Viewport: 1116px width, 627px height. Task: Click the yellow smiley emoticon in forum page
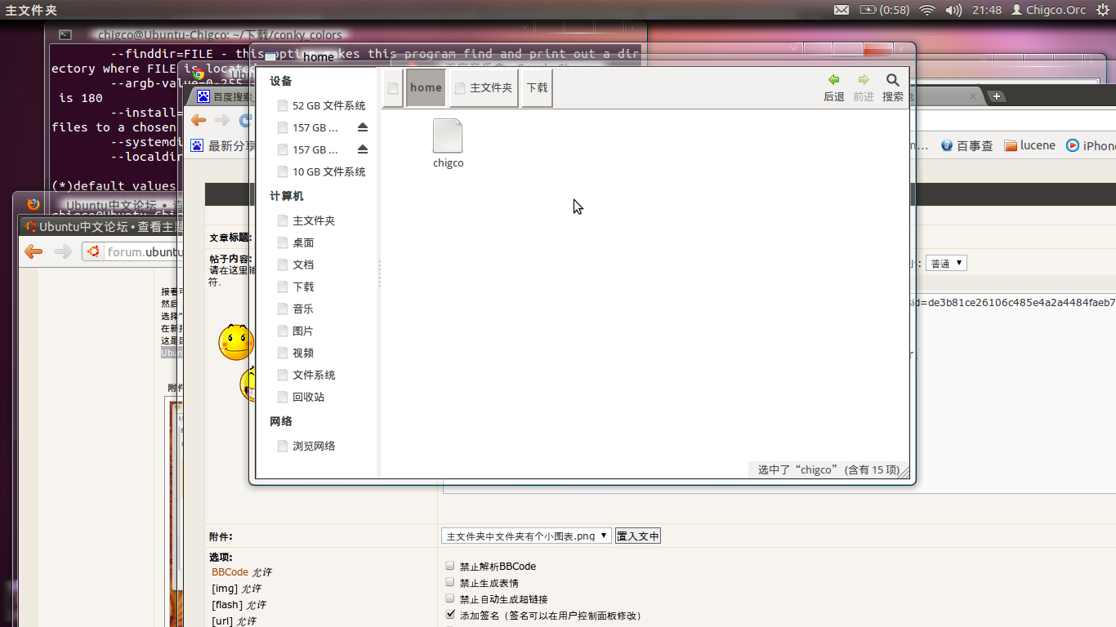(x=235, y=342)
